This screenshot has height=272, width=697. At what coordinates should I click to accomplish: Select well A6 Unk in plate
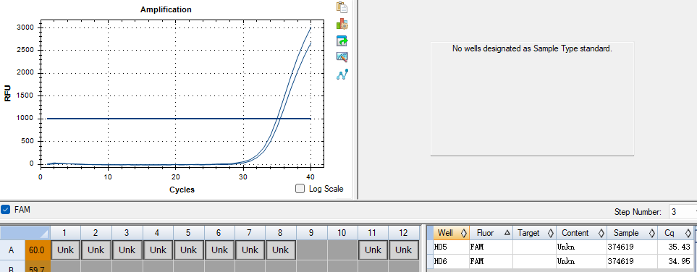(x=219, y=250)
